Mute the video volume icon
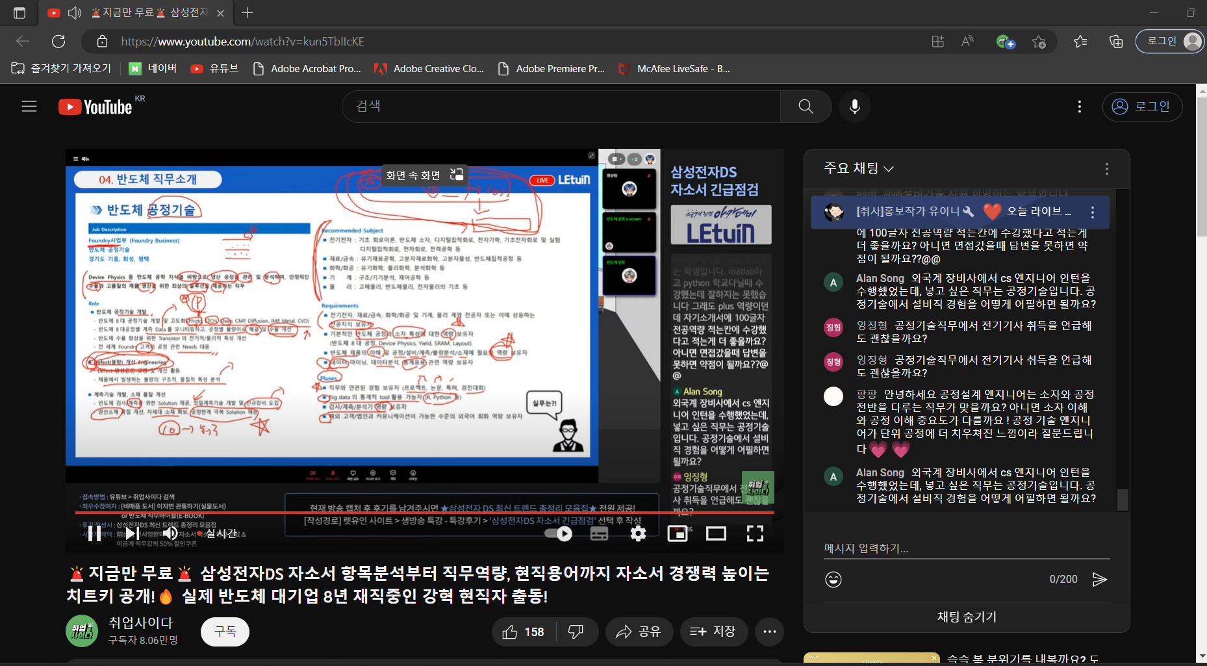Image resolution: width=1207 pixels, height=666 pixels. (170, 534)
